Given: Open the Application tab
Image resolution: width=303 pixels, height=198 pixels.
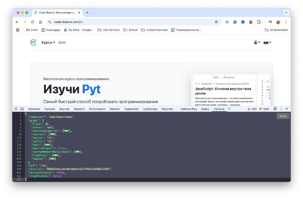Looking at the screenshot, I should click(131, 109).
